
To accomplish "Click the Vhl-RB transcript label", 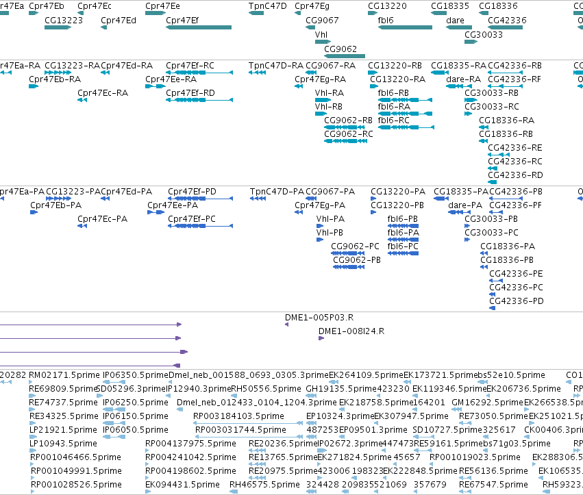I will (x=329, y=107).
